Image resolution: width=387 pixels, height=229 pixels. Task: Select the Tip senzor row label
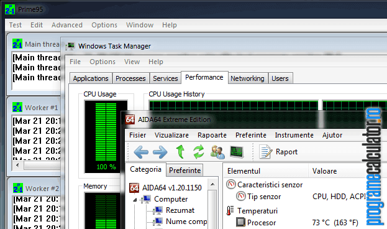click(x=264, y=197)
